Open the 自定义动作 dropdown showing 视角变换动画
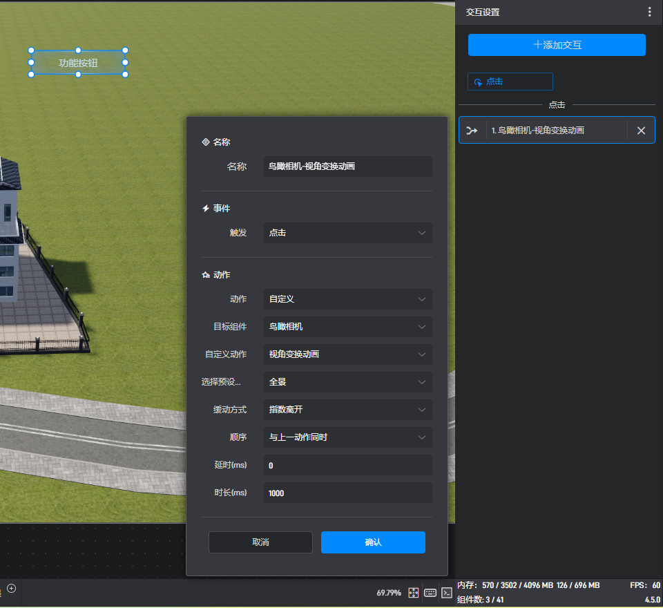663x608 pixels. [347, 354]
